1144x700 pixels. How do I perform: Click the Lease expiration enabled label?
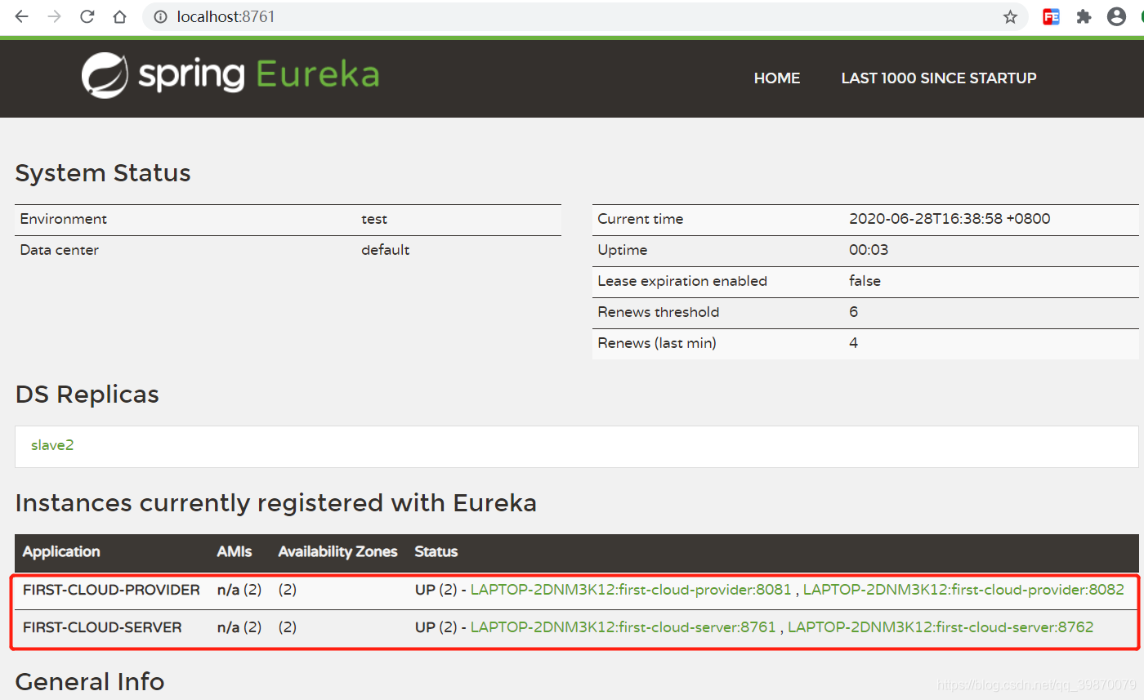[682, 281]
